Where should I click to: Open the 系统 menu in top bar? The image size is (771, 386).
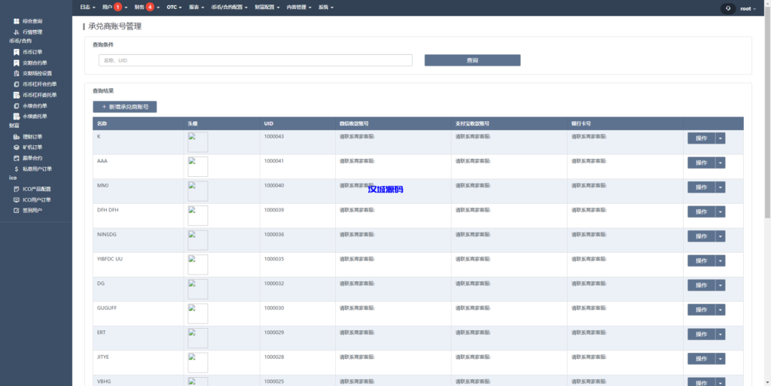[325, 8]
